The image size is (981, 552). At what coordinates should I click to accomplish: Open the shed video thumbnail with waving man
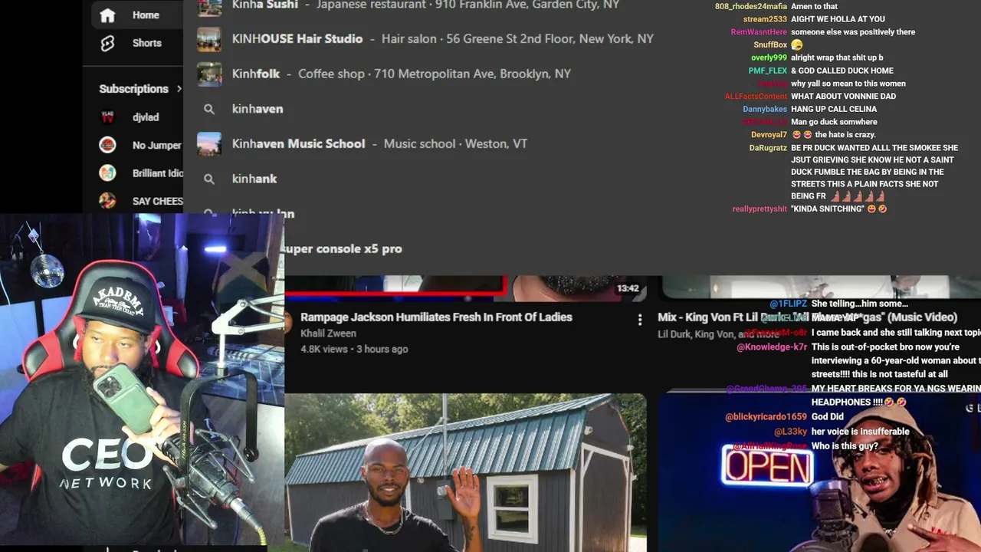[465, 472]
